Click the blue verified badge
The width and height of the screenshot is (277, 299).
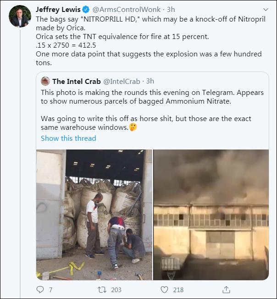pos(85,10)
